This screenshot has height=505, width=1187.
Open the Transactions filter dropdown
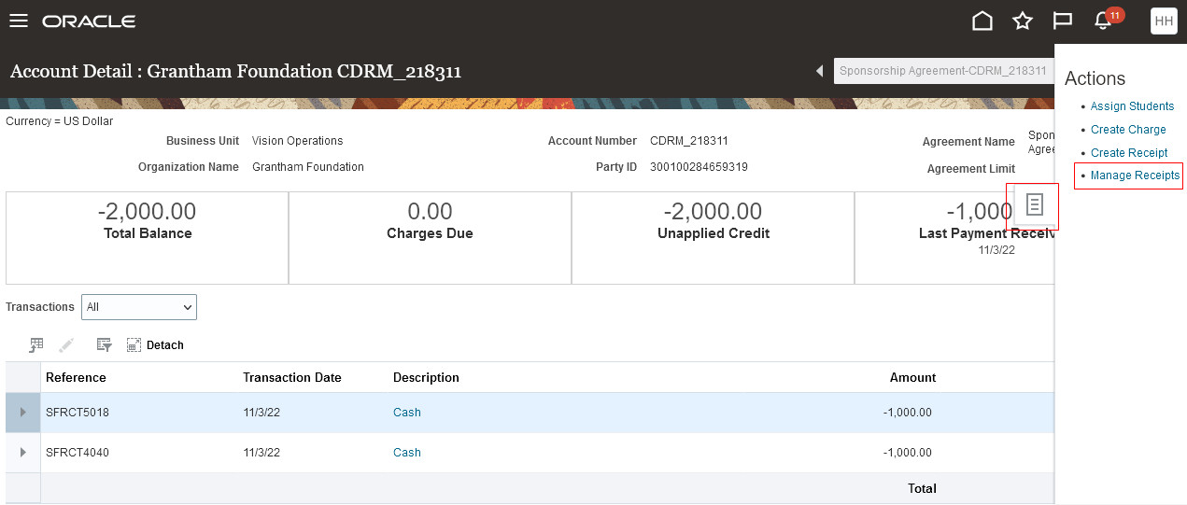click(x=139, y=307)
